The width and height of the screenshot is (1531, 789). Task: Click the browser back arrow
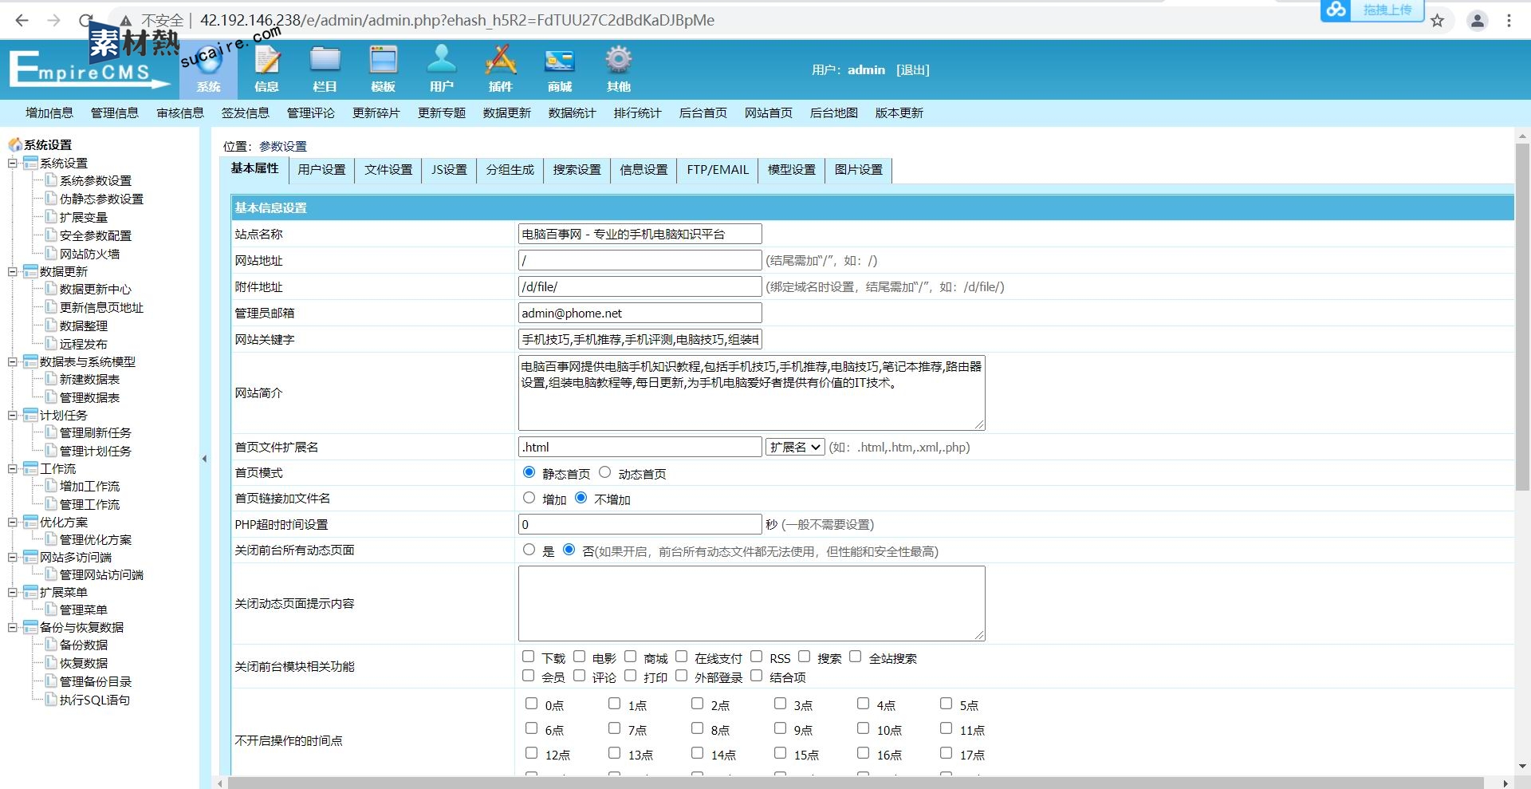click(x=22, y=21)
